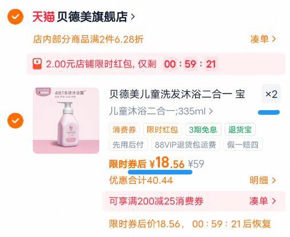
Task: Open the 贝德美旗舰店 store page
Action: [x=96, y=17]
